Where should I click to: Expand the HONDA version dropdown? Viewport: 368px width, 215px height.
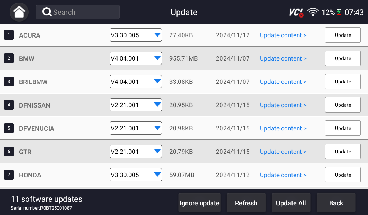pyautogui.click(x=135, y=175)
